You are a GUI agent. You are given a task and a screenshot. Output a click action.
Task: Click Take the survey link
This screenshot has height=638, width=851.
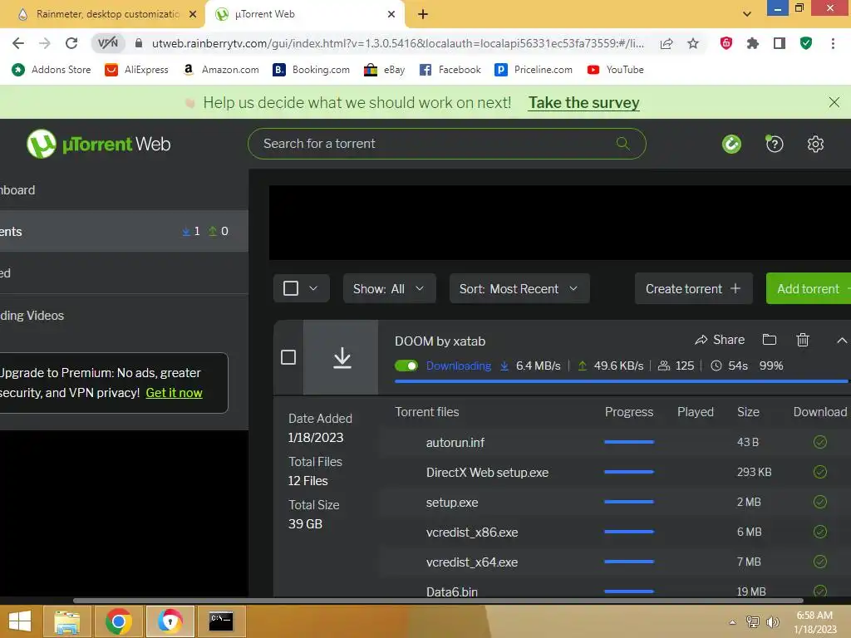584,102
